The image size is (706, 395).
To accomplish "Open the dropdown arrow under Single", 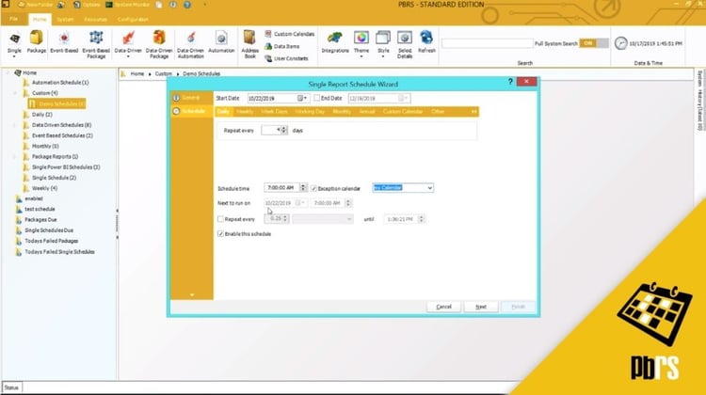I will pos(14,56).
